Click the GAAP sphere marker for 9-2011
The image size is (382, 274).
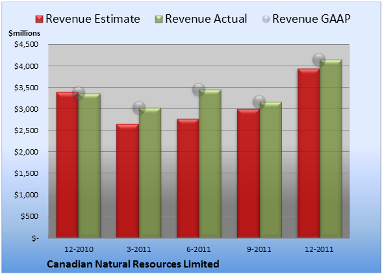259,102
